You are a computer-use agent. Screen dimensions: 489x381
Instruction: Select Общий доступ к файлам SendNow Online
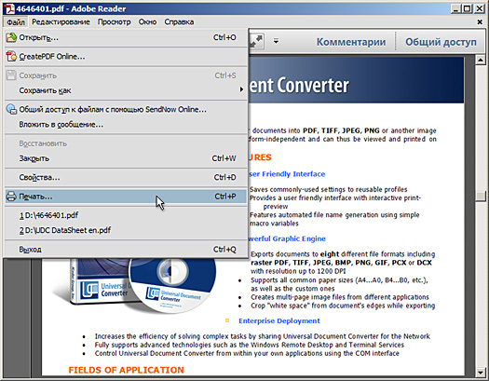pyautogui.click(x=126, y=109)
